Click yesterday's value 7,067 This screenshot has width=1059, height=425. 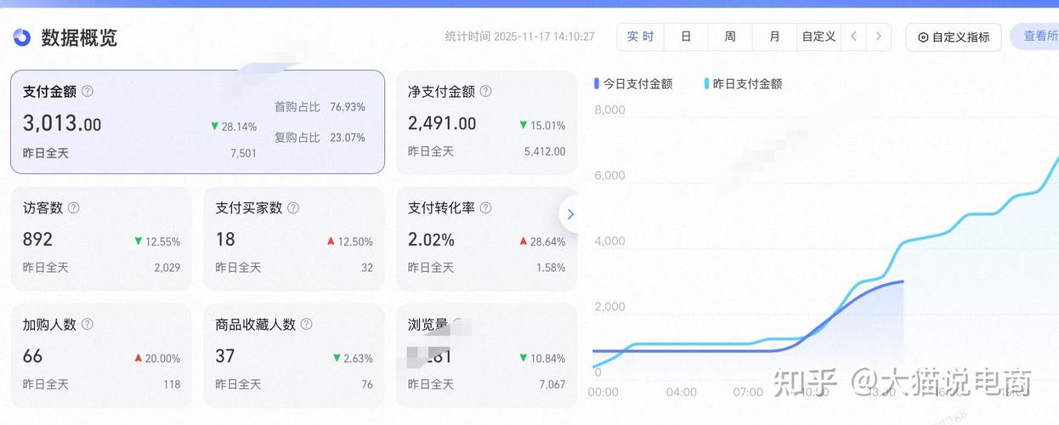[x=552, y=384]
